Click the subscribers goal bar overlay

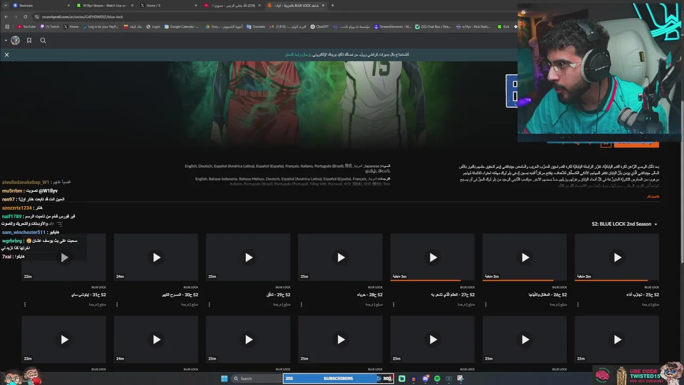(338, 379)
